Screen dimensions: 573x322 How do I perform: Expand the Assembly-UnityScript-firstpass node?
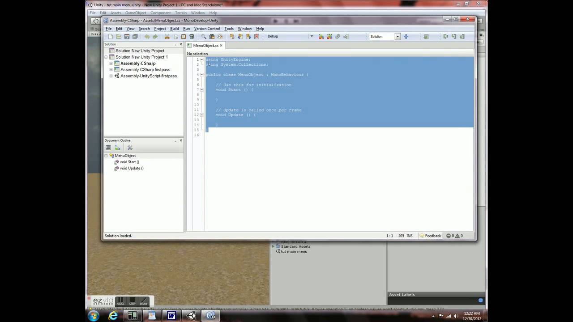coord(111,76)
